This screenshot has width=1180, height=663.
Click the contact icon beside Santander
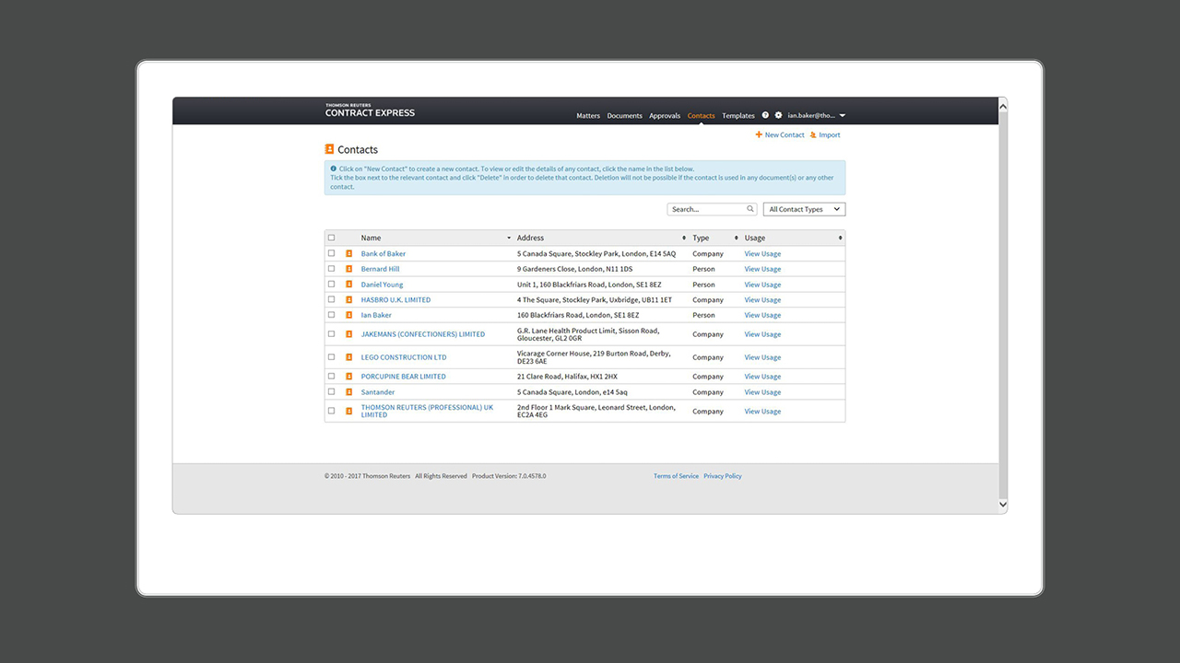point(349,392)
